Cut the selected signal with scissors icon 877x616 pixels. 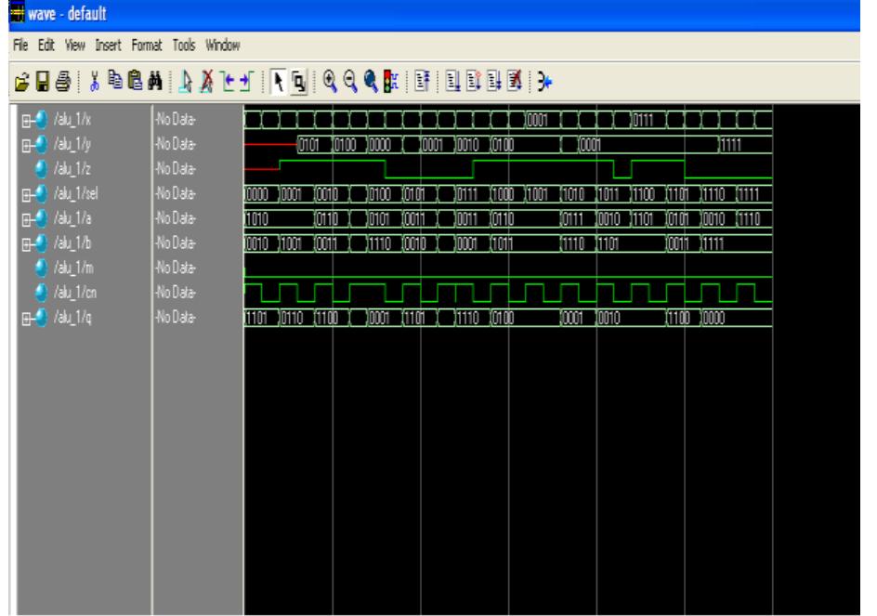[x=94, y=82]
